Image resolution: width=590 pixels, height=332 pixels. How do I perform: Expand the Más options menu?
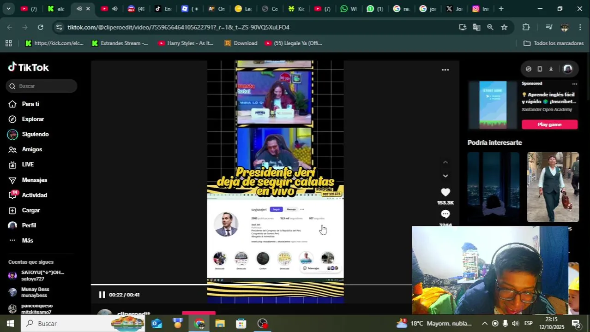[27, 241]
